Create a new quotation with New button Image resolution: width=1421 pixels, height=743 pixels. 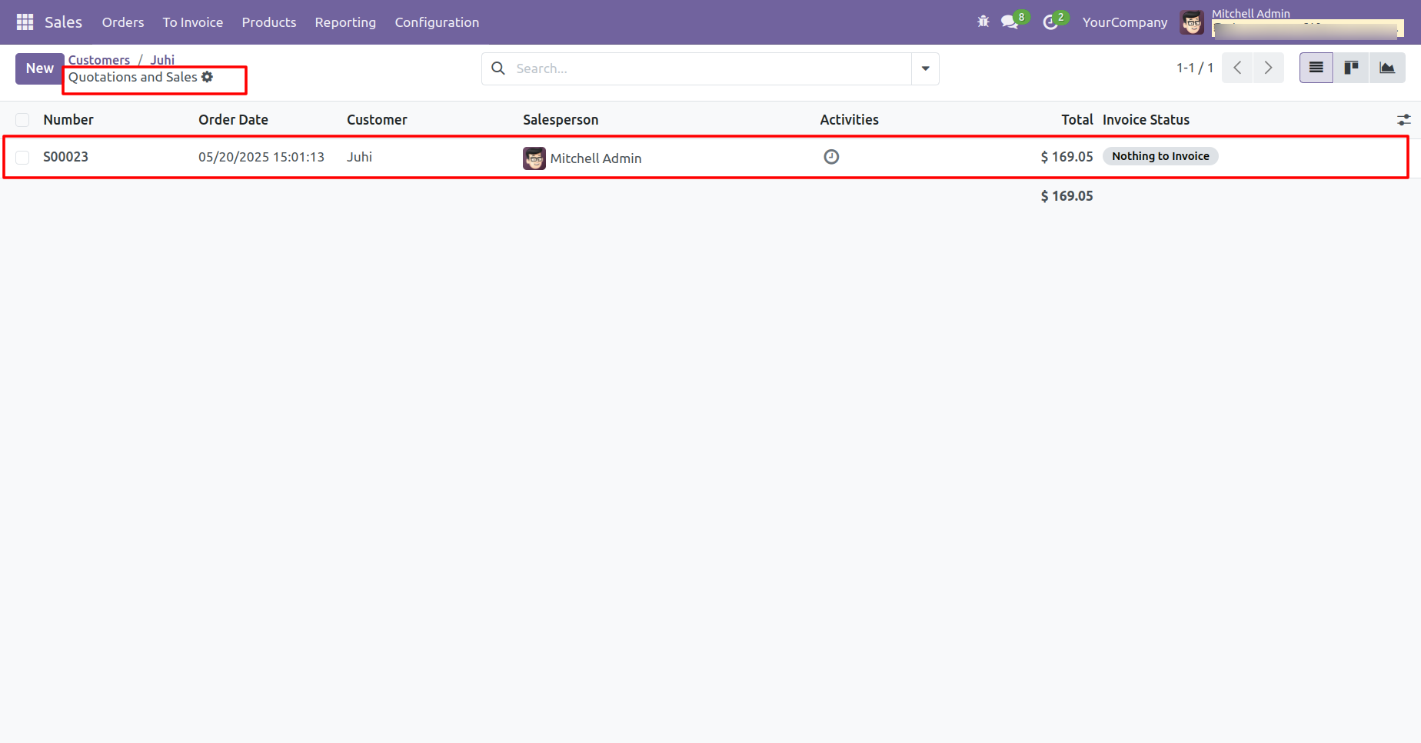(x=39, y=68)
